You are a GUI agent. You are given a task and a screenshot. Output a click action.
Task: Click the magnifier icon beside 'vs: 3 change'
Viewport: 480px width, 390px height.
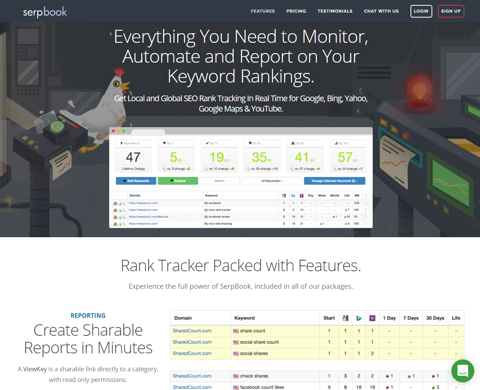coord(164,169)
